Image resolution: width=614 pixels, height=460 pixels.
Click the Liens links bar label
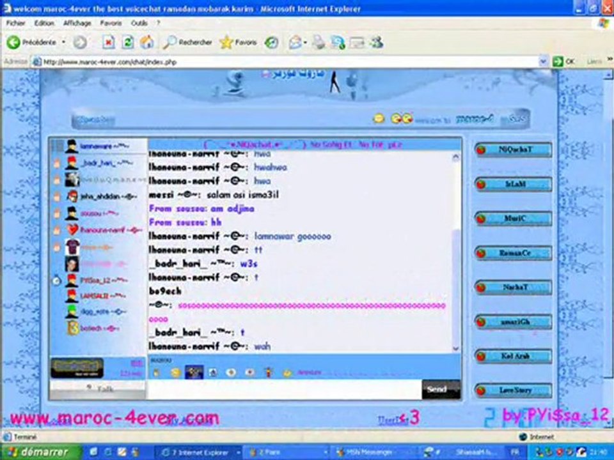(x=594, y=62)
